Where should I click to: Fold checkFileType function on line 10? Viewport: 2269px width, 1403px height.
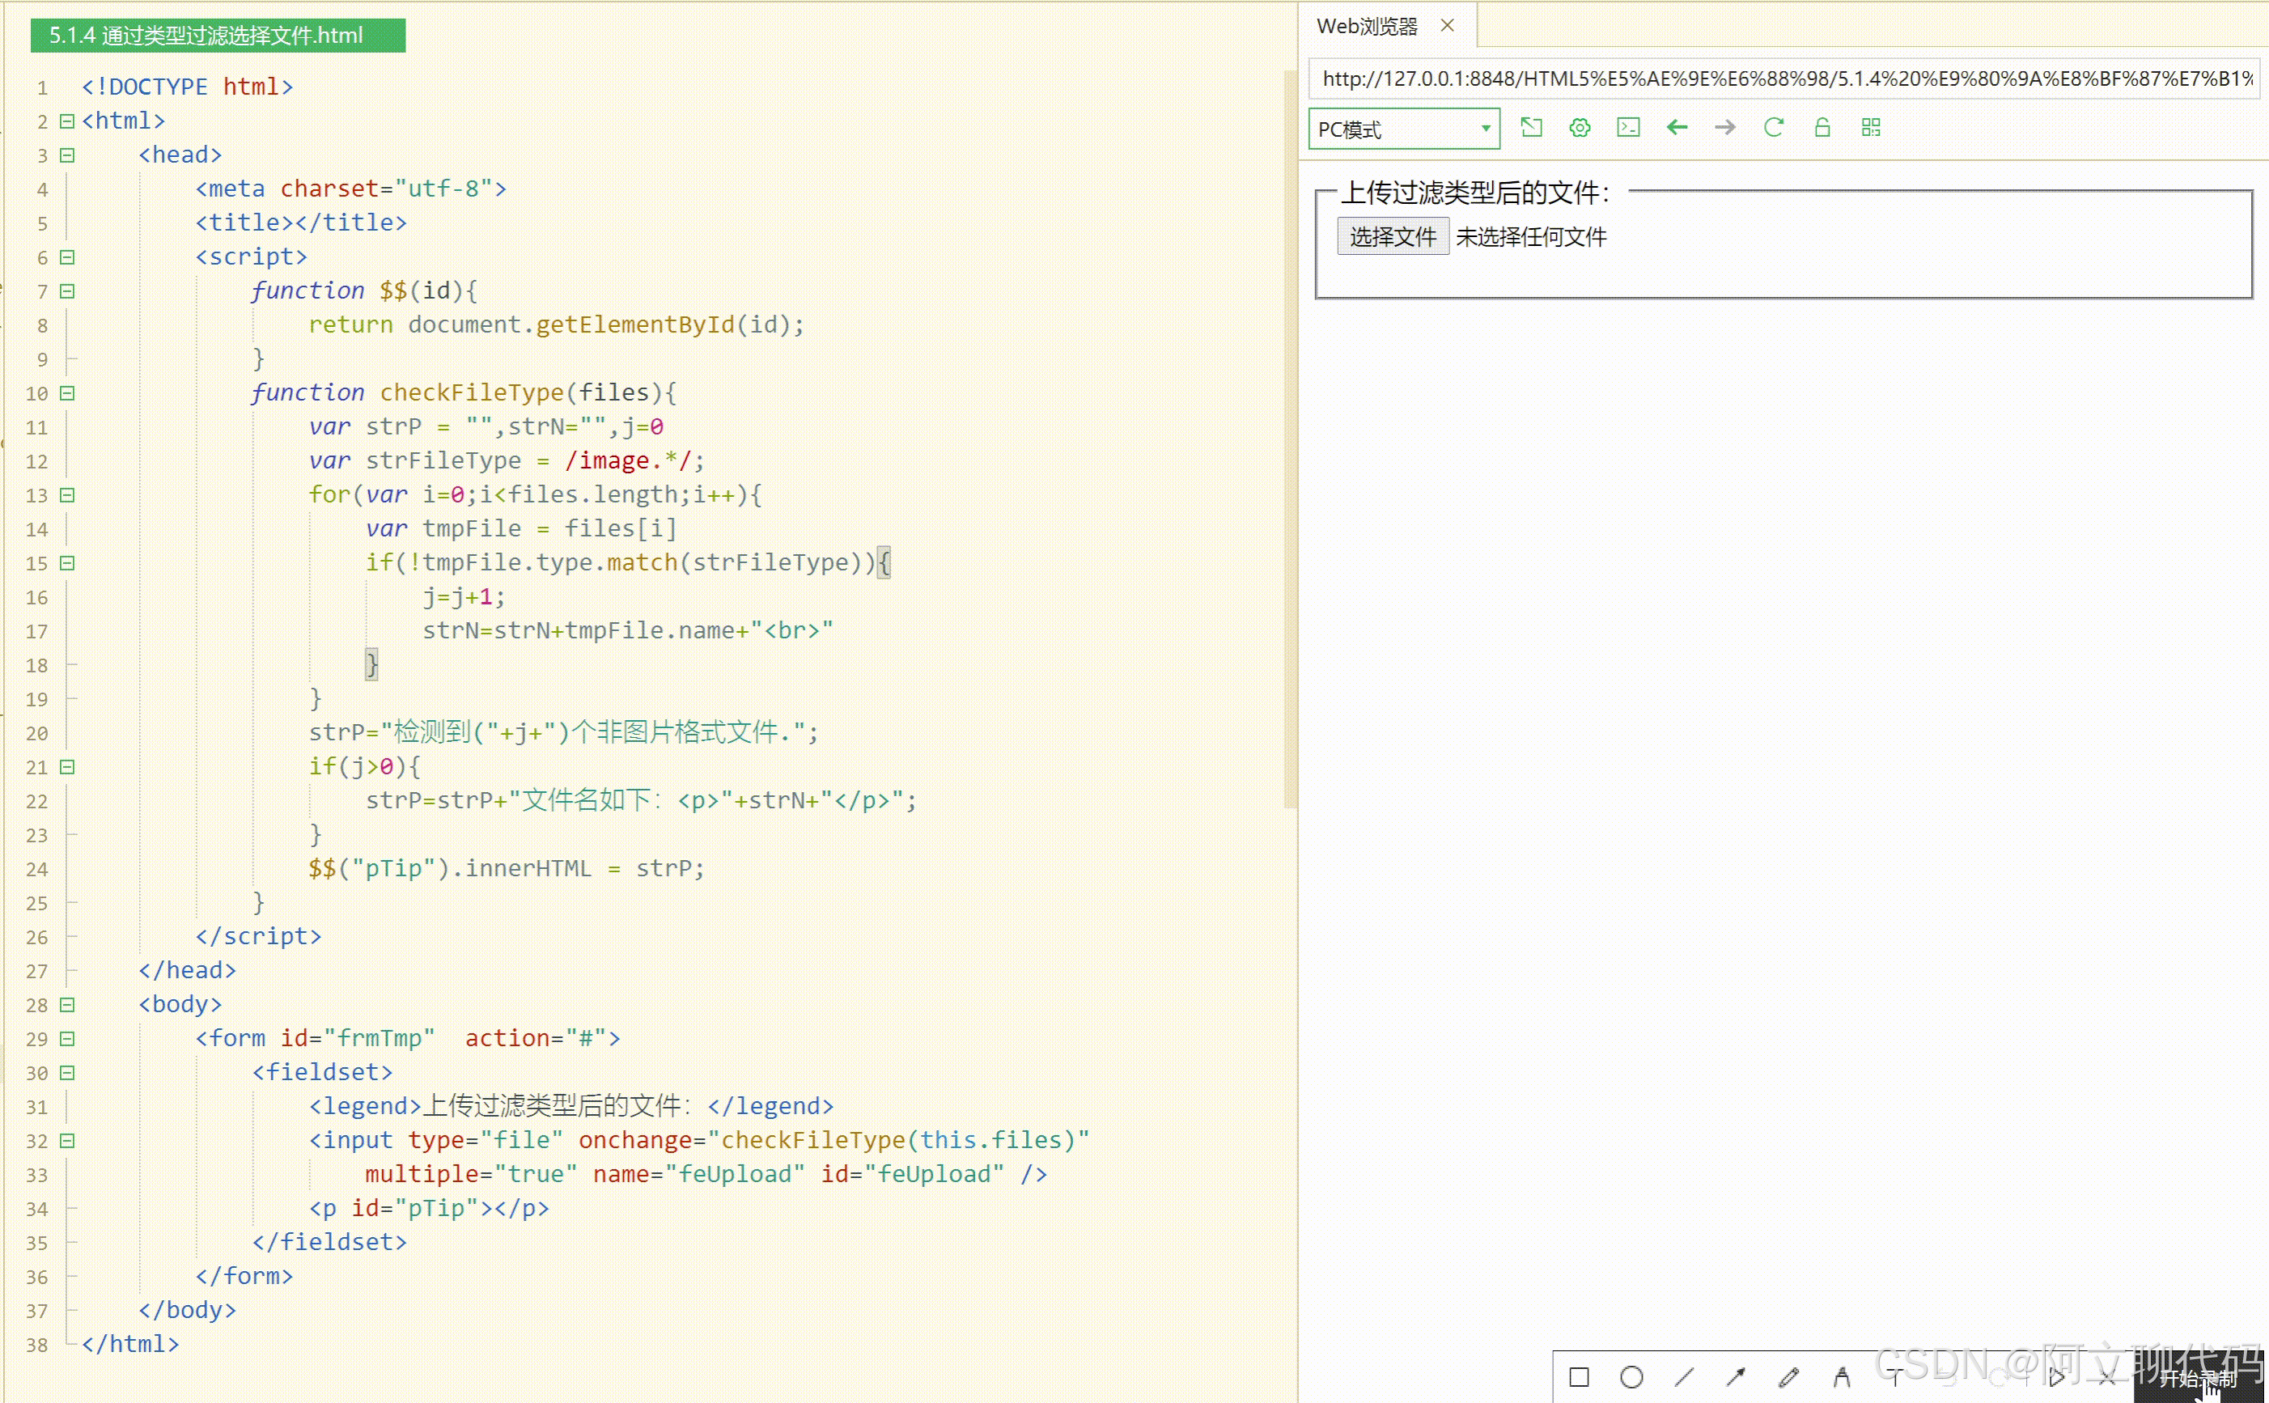tap(67, 393)
